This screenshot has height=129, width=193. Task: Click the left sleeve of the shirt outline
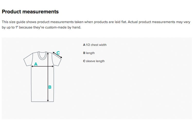(28, 60)
